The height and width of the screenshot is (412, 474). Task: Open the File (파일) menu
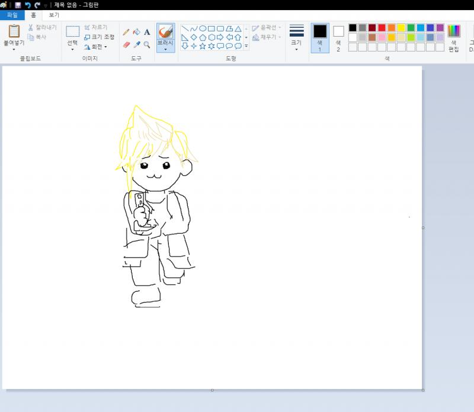coord(12,15)
